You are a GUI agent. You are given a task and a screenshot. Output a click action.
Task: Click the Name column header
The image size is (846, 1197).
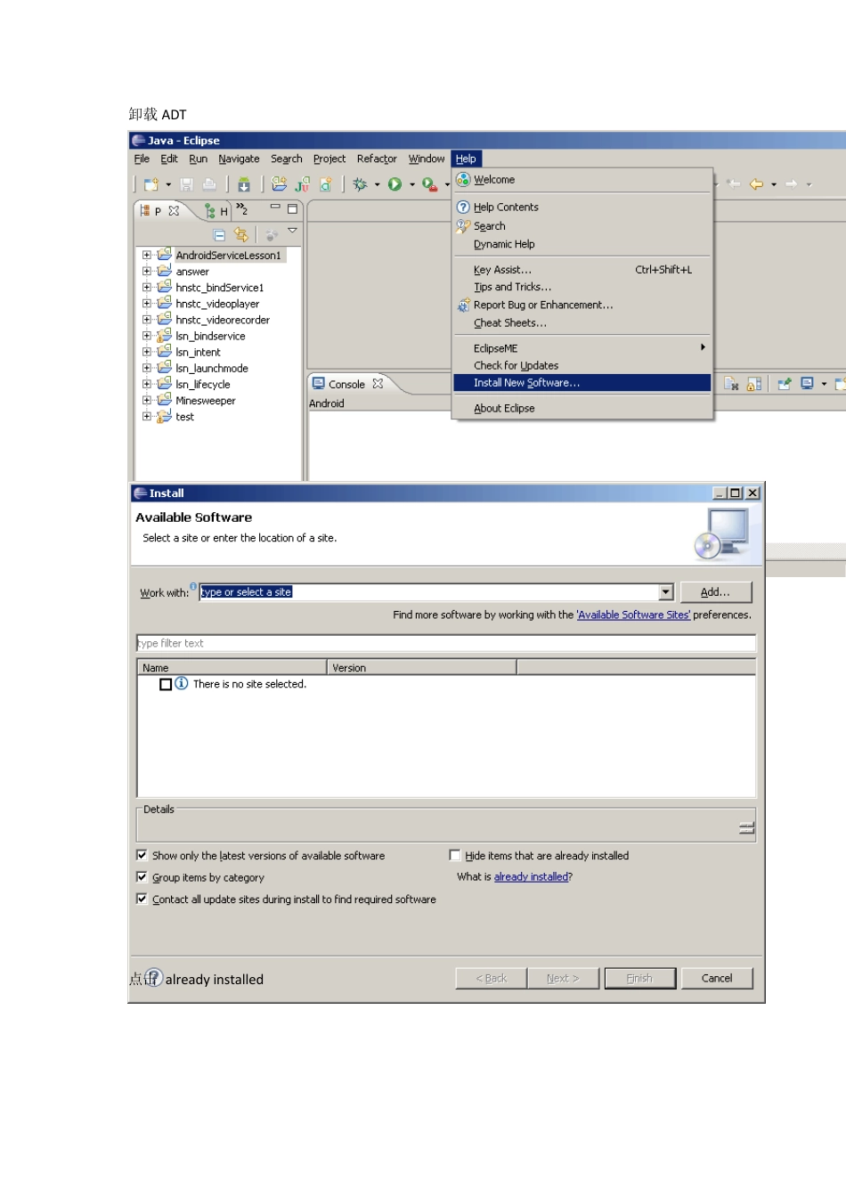point(232,667)
